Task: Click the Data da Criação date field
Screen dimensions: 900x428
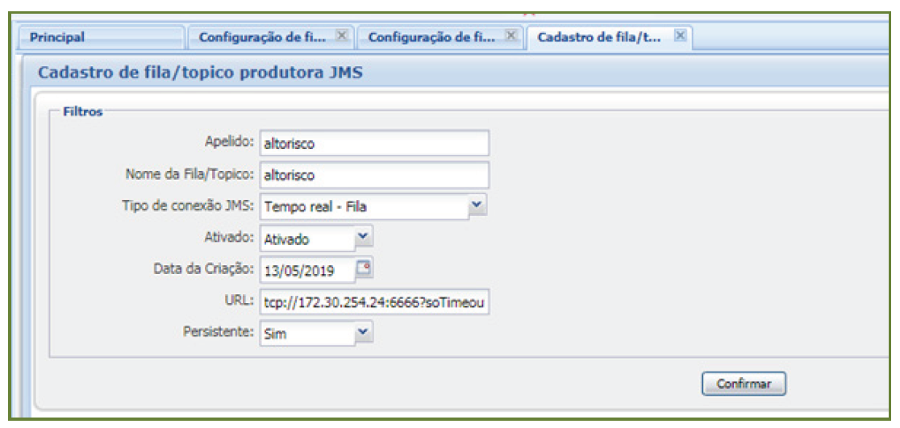Action: click(306, 270)
